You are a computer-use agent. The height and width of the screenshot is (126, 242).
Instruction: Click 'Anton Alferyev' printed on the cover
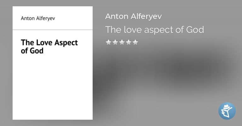[x=38, y=18]
